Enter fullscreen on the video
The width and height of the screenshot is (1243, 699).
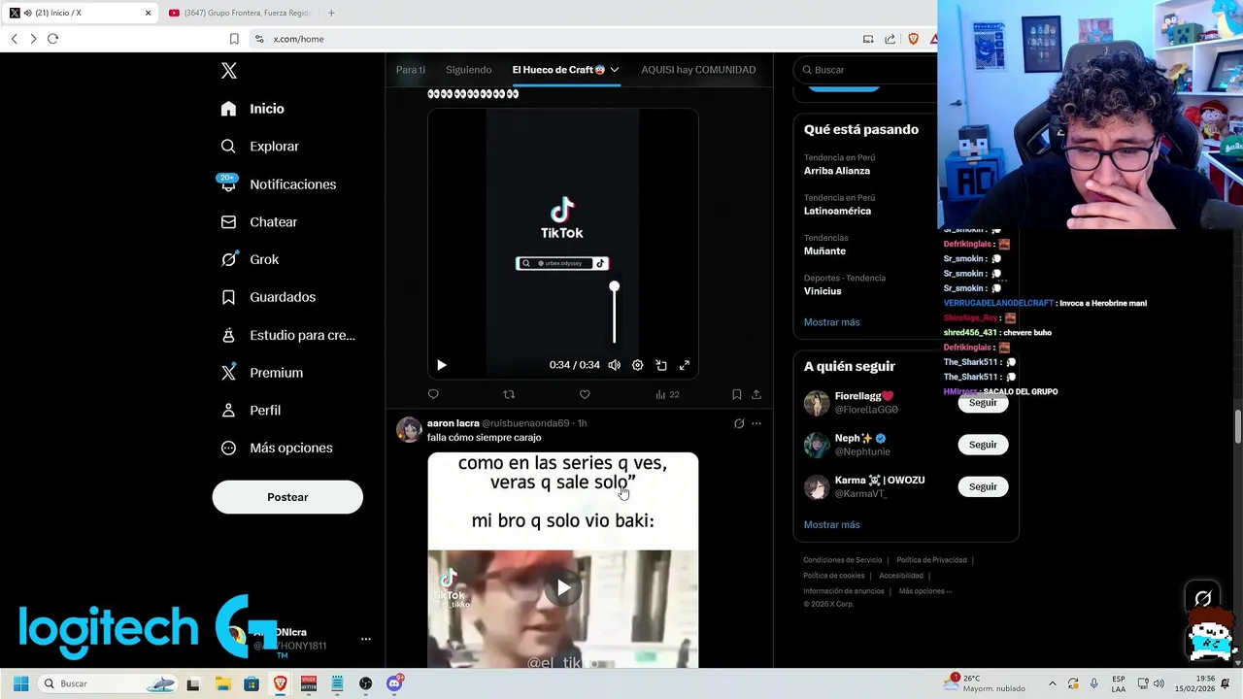click(685, 365)
